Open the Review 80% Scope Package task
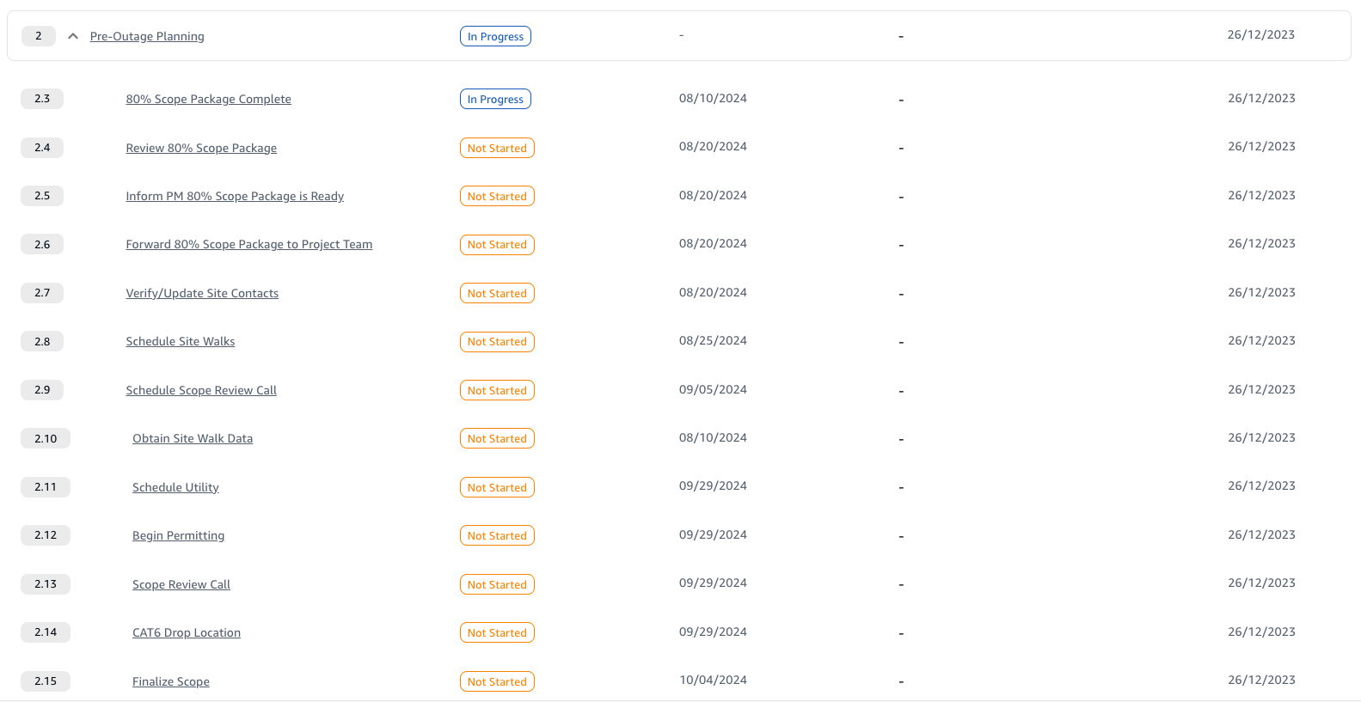 coord(201,148)
